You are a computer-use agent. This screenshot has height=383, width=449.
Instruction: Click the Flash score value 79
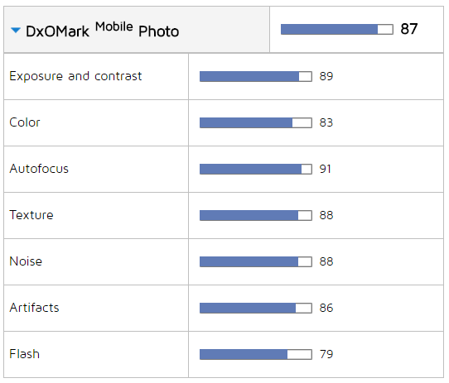click(x=326, y=354)
